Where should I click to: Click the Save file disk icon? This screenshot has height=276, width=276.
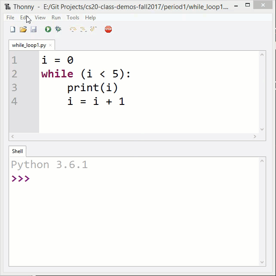34,29
